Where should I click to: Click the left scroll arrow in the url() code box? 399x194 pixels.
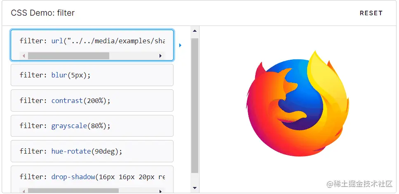(23, 56)
